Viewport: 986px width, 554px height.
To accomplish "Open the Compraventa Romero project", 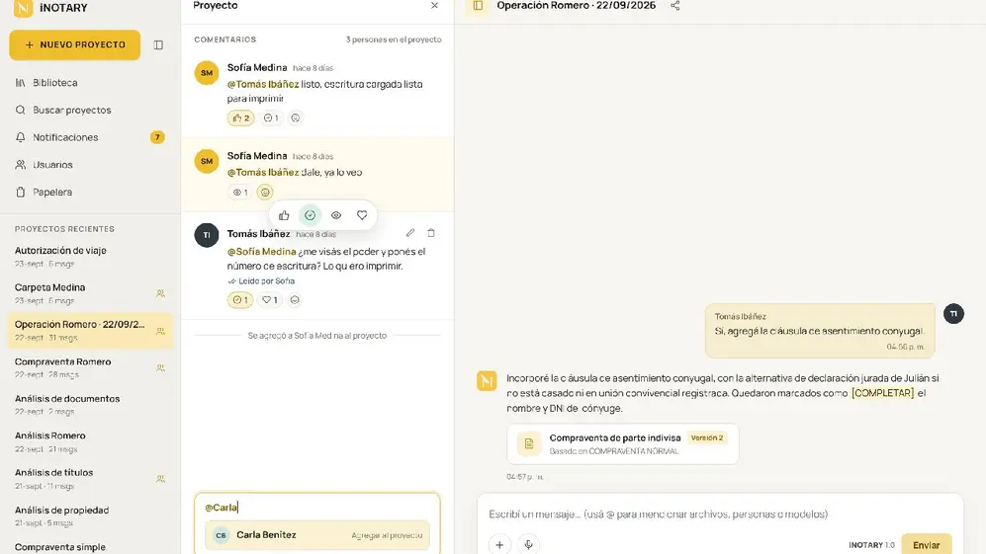I will [x=90, y=367].
